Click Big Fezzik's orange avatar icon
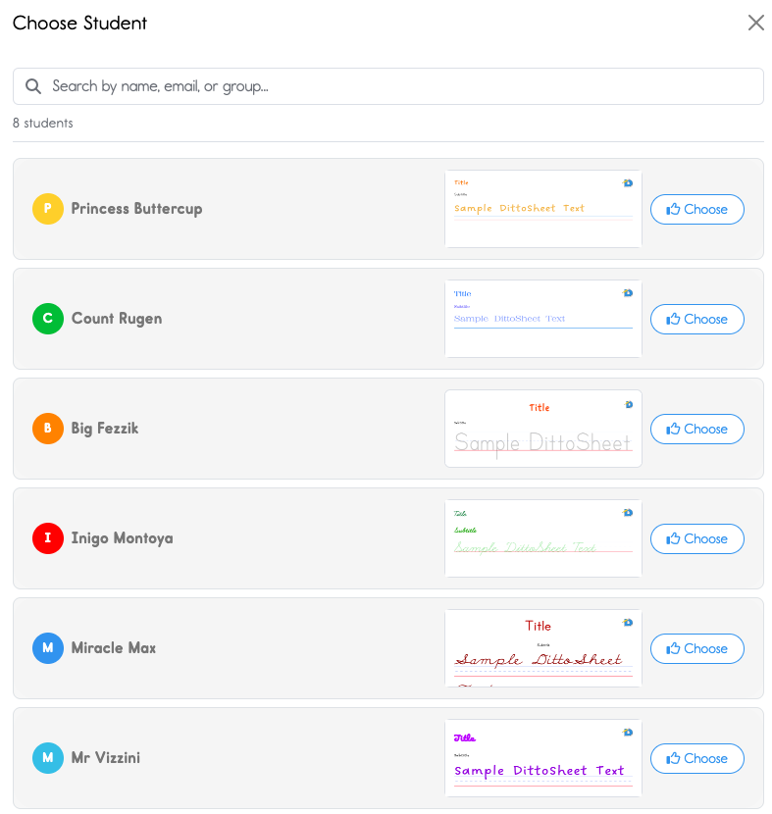Image resolution: width=772 pixels, height=814 pixels. coord(48,429)
